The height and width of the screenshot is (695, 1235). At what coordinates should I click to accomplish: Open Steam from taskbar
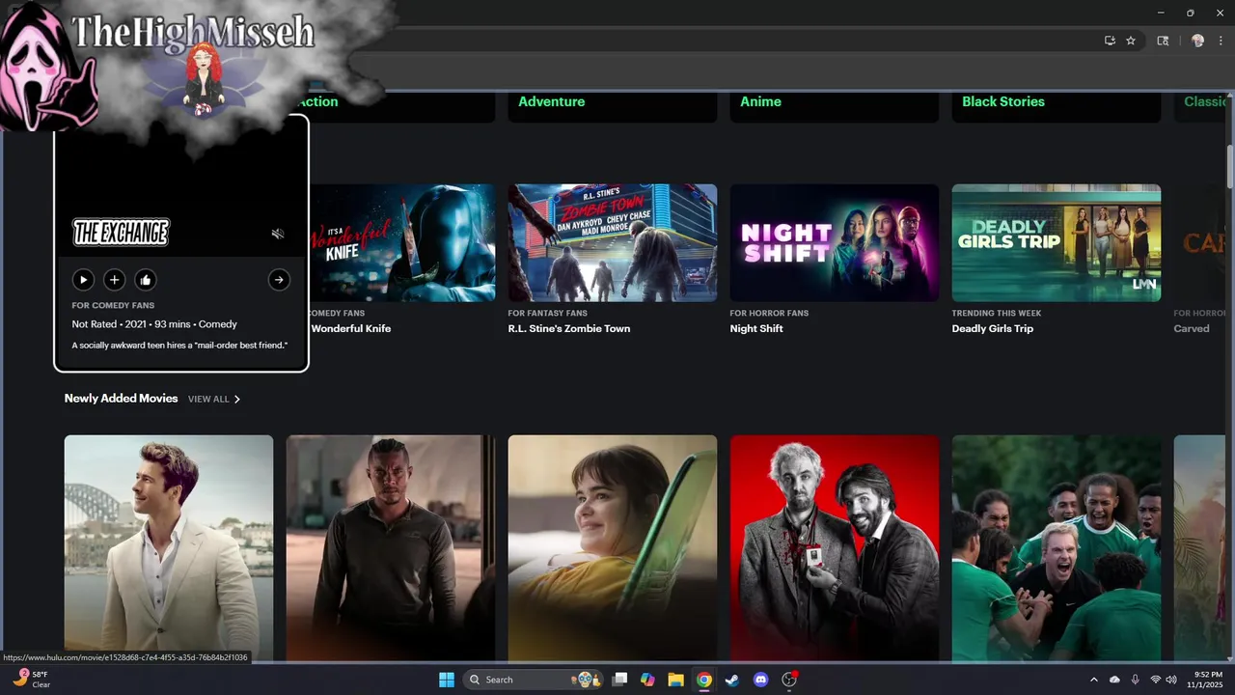coord(732,680)
